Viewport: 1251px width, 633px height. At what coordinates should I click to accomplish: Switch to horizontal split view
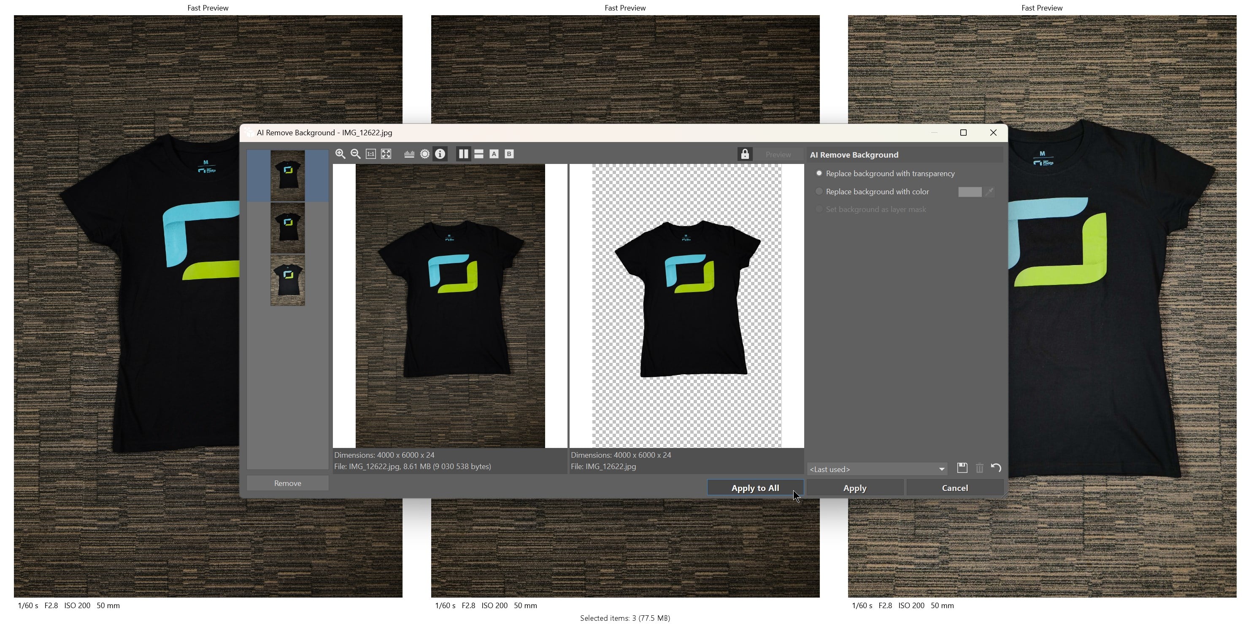(x=479, y=154)
